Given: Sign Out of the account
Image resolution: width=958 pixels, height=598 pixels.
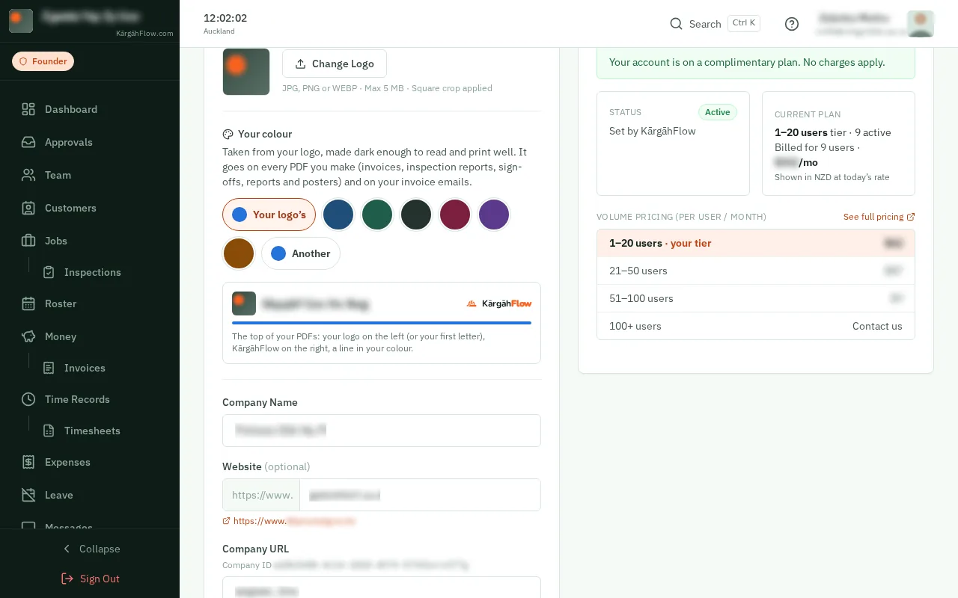Looking at the screenshot, I should pos(90,579).
